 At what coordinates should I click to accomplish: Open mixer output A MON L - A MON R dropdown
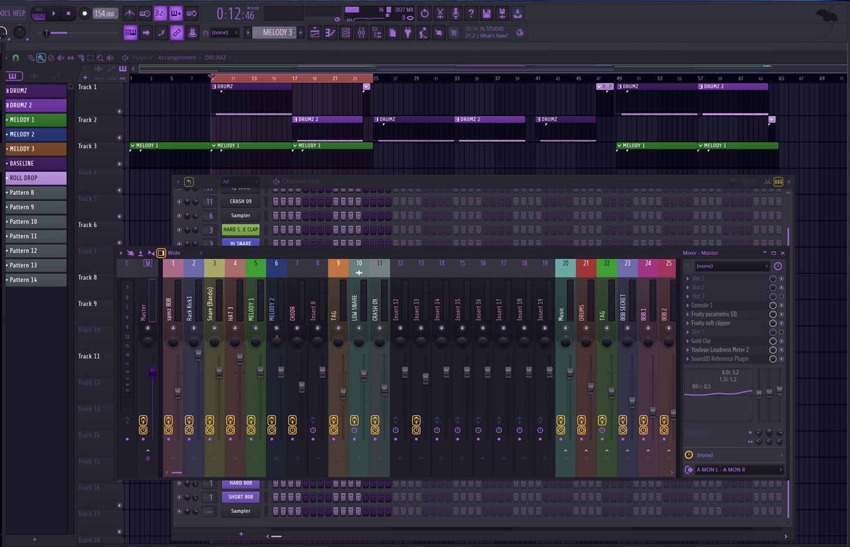tap(739, 469)
